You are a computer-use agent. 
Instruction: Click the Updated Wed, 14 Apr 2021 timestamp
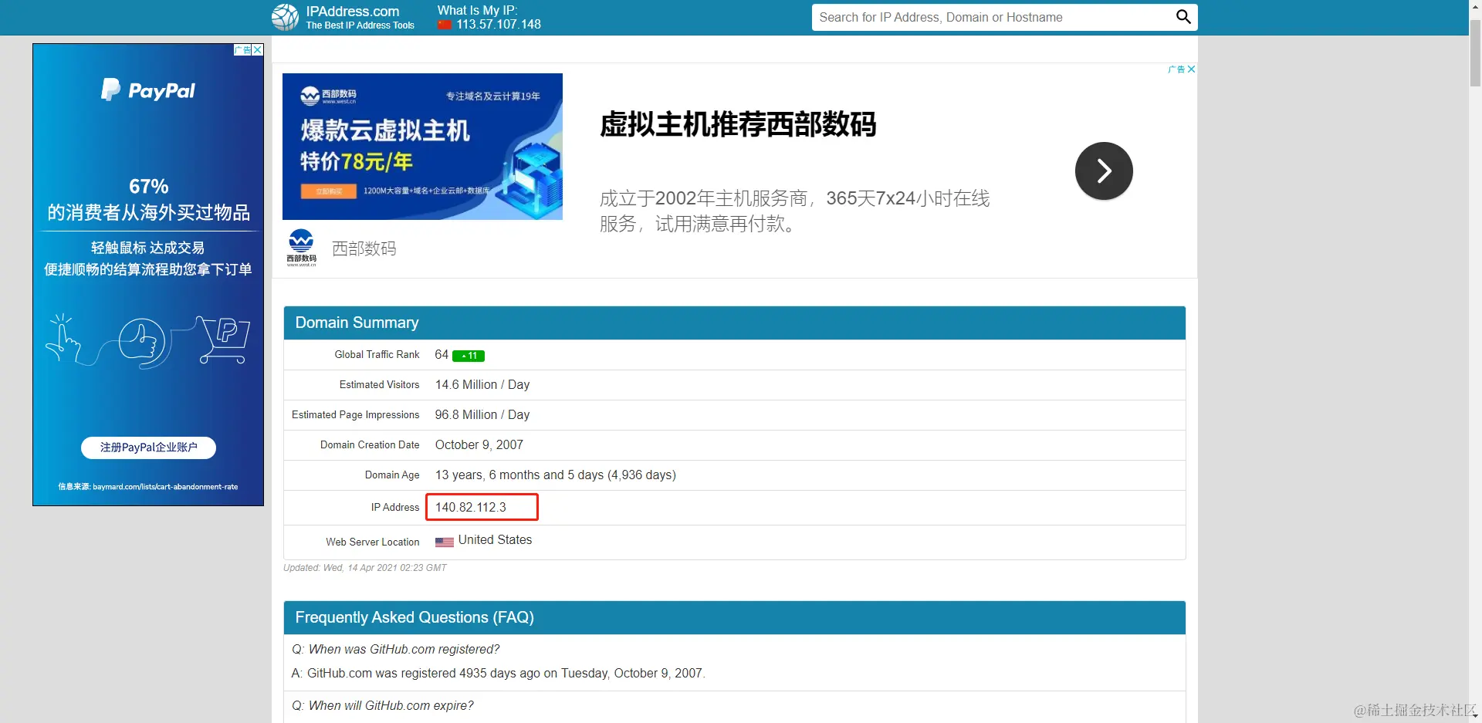pos(365,568)
